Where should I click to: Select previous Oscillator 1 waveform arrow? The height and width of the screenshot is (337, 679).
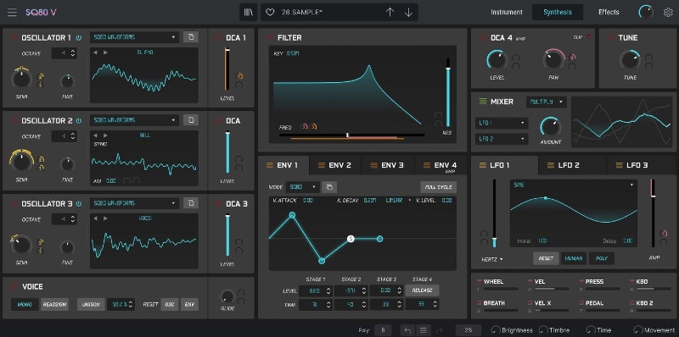tap(96, 52)
